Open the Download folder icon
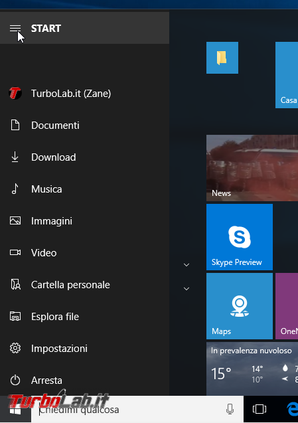 pos(15,157)
